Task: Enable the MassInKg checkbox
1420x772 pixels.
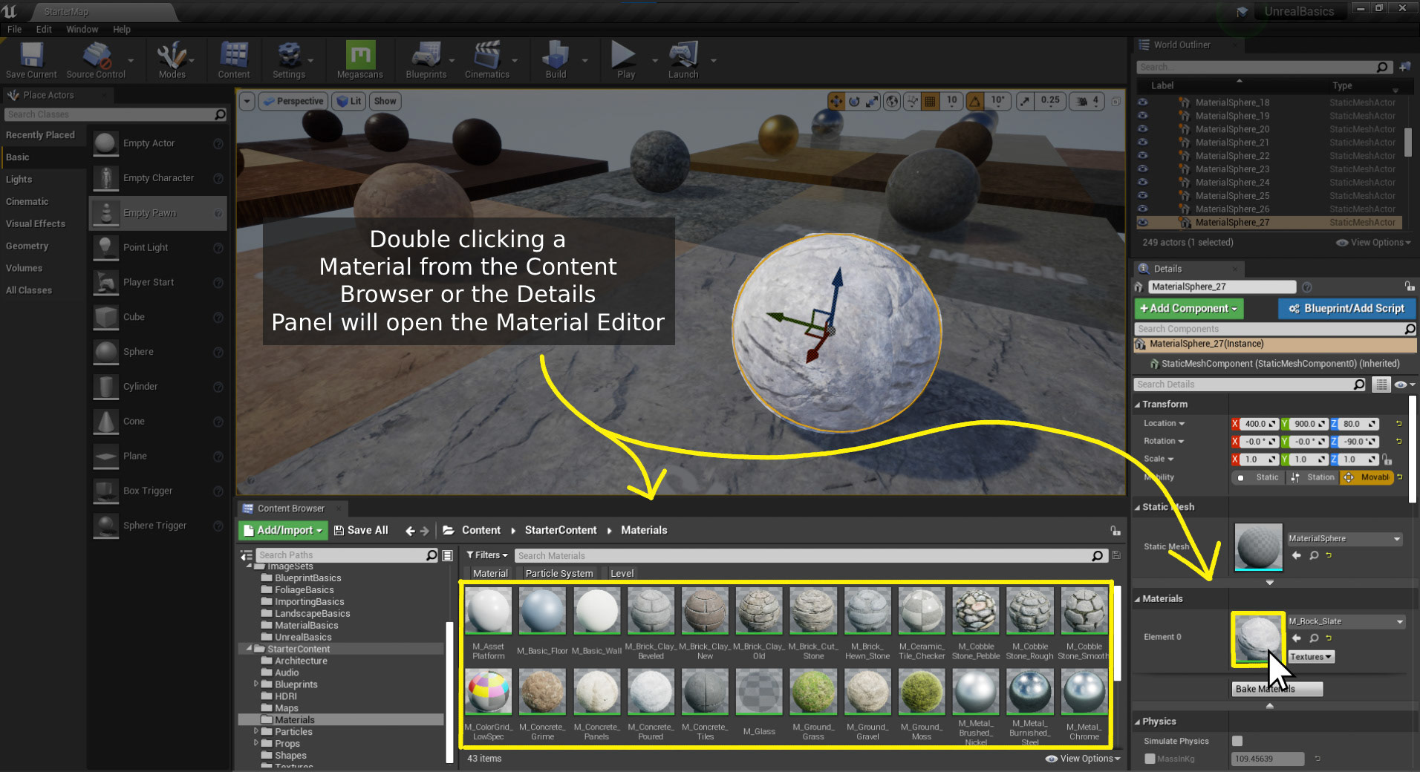Action: (1150, 759)
